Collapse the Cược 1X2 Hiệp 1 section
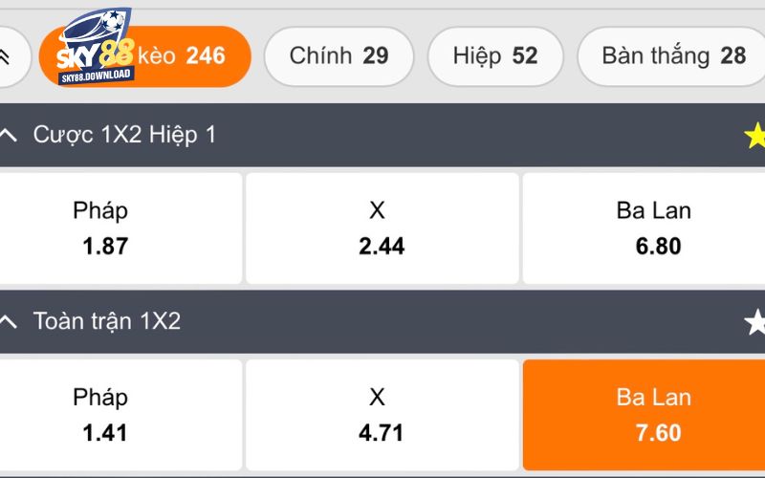 pyautogui.click(x=9, y=135)
